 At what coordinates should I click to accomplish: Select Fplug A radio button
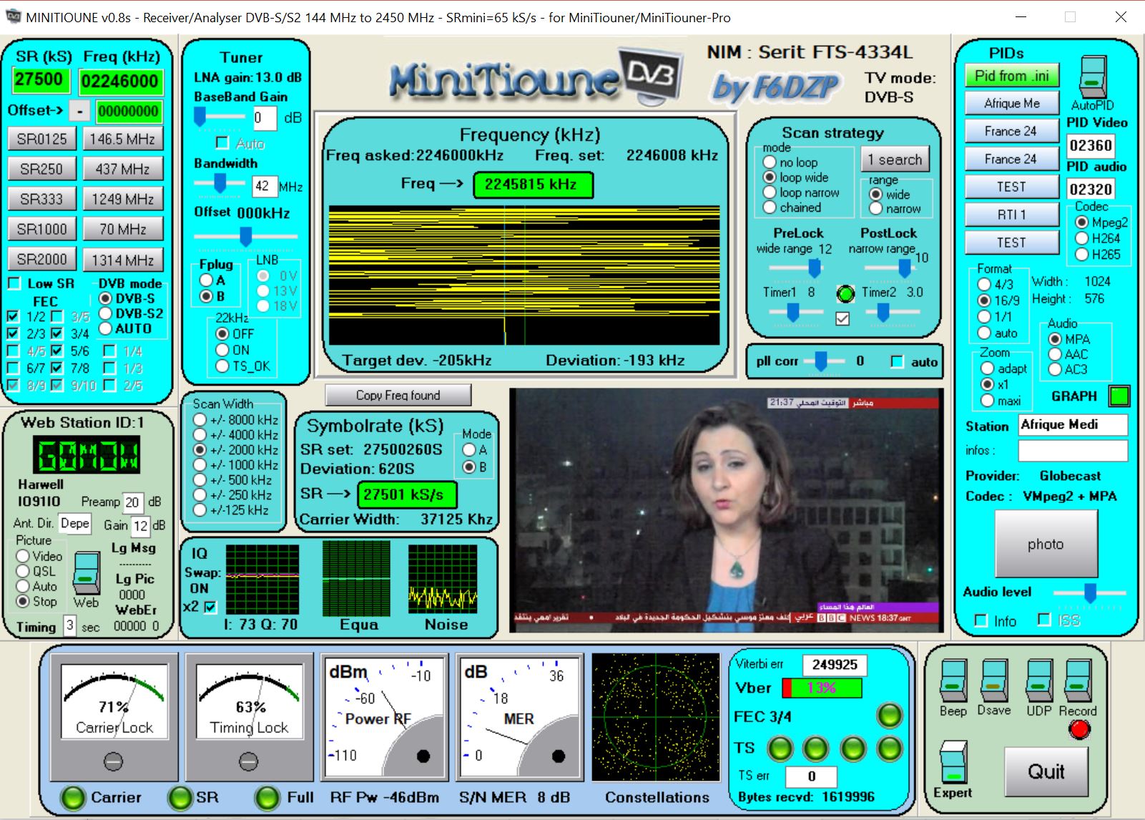[x=206, y=280]
